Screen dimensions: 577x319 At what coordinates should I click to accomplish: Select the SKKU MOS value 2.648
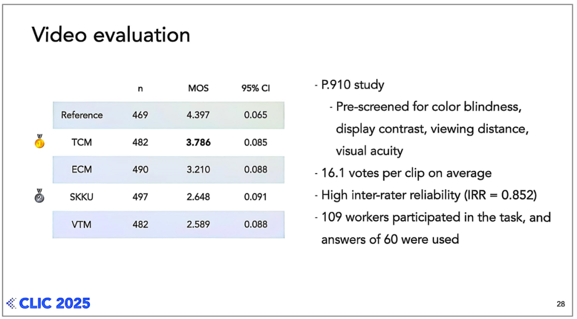click(198, 197)
